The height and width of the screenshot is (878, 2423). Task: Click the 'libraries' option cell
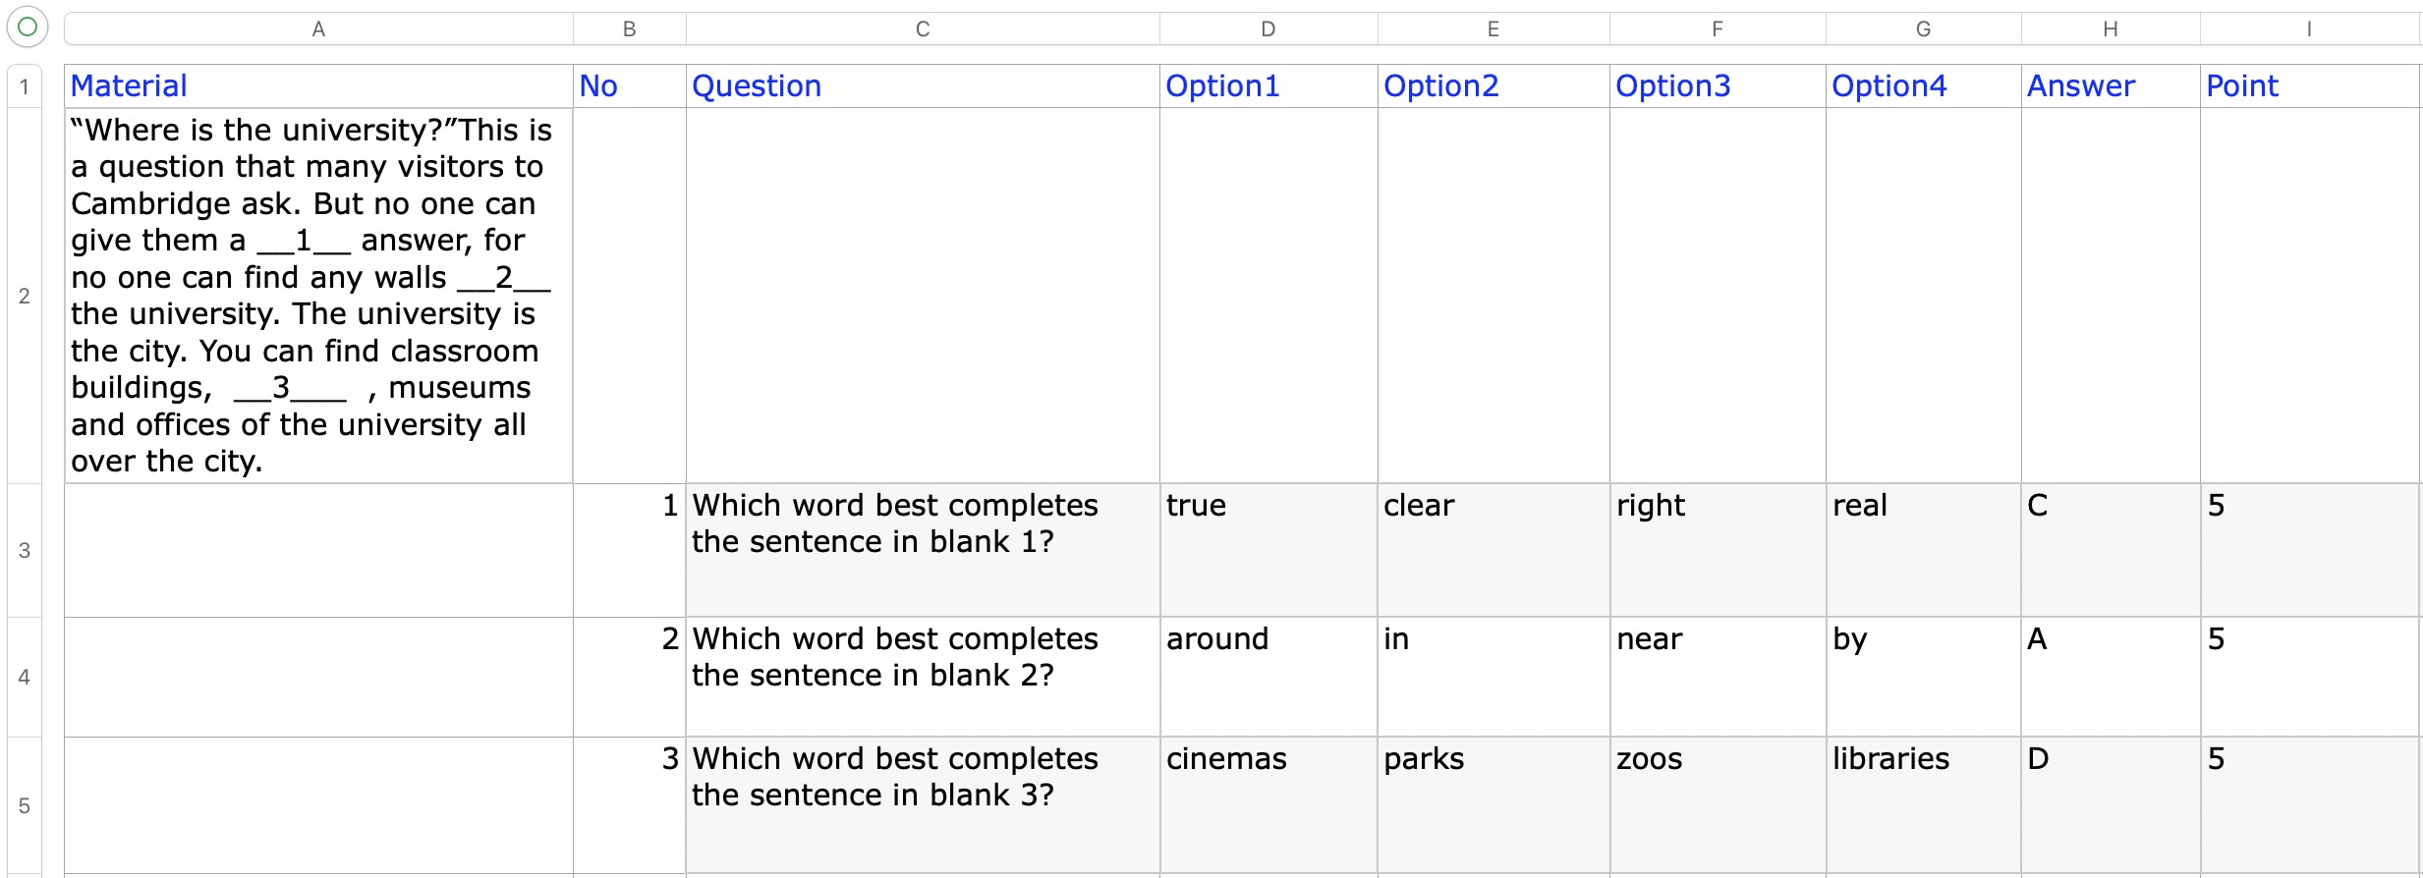[1923, 804]
